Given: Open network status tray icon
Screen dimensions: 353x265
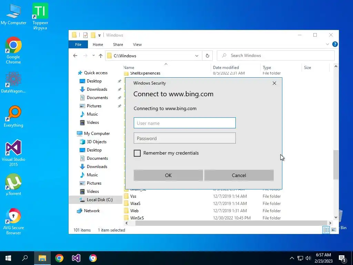Looking at the screenshot, I should [300, 258].
